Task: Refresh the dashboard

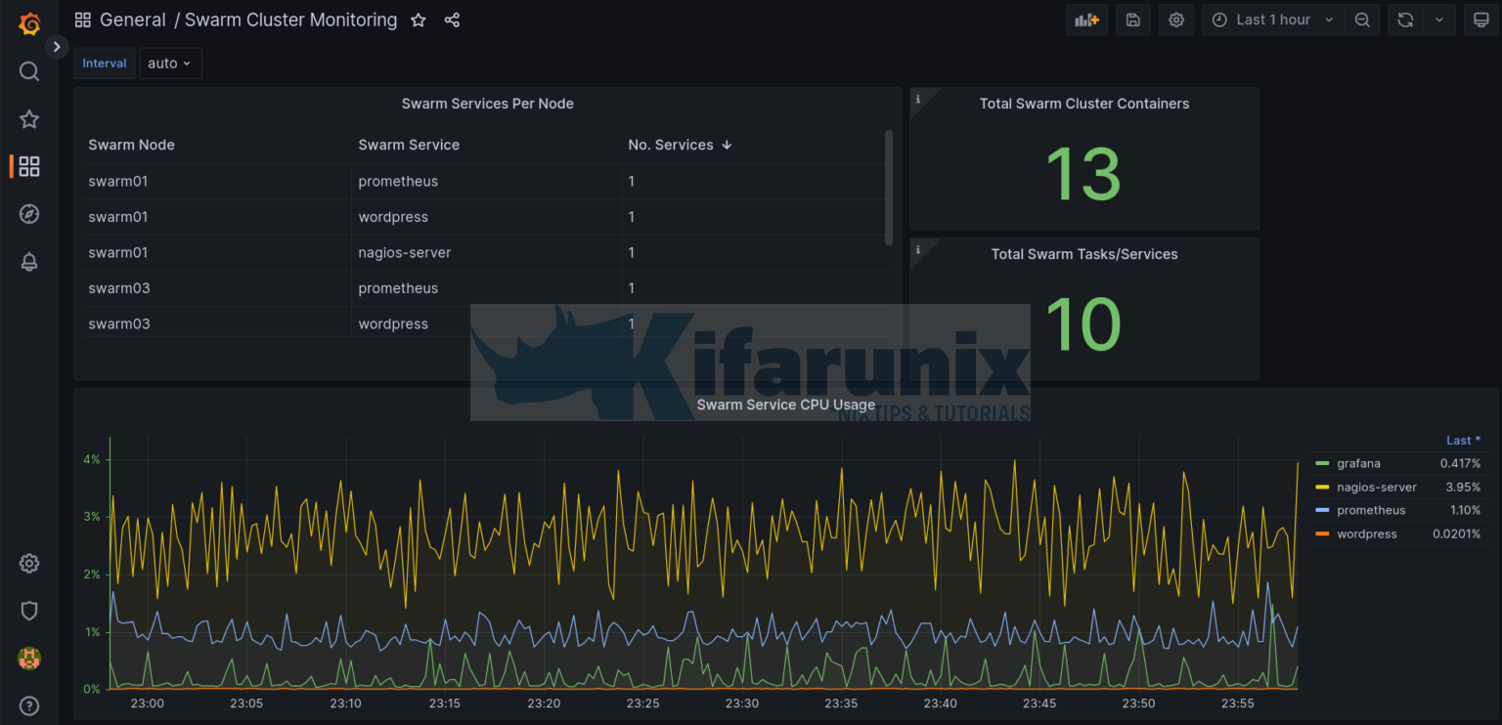Action: 1405,20
